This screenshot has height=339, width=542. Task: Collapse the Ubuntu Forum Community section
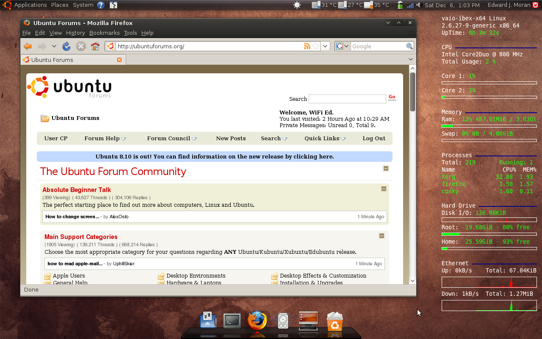[x=386, y=168]
